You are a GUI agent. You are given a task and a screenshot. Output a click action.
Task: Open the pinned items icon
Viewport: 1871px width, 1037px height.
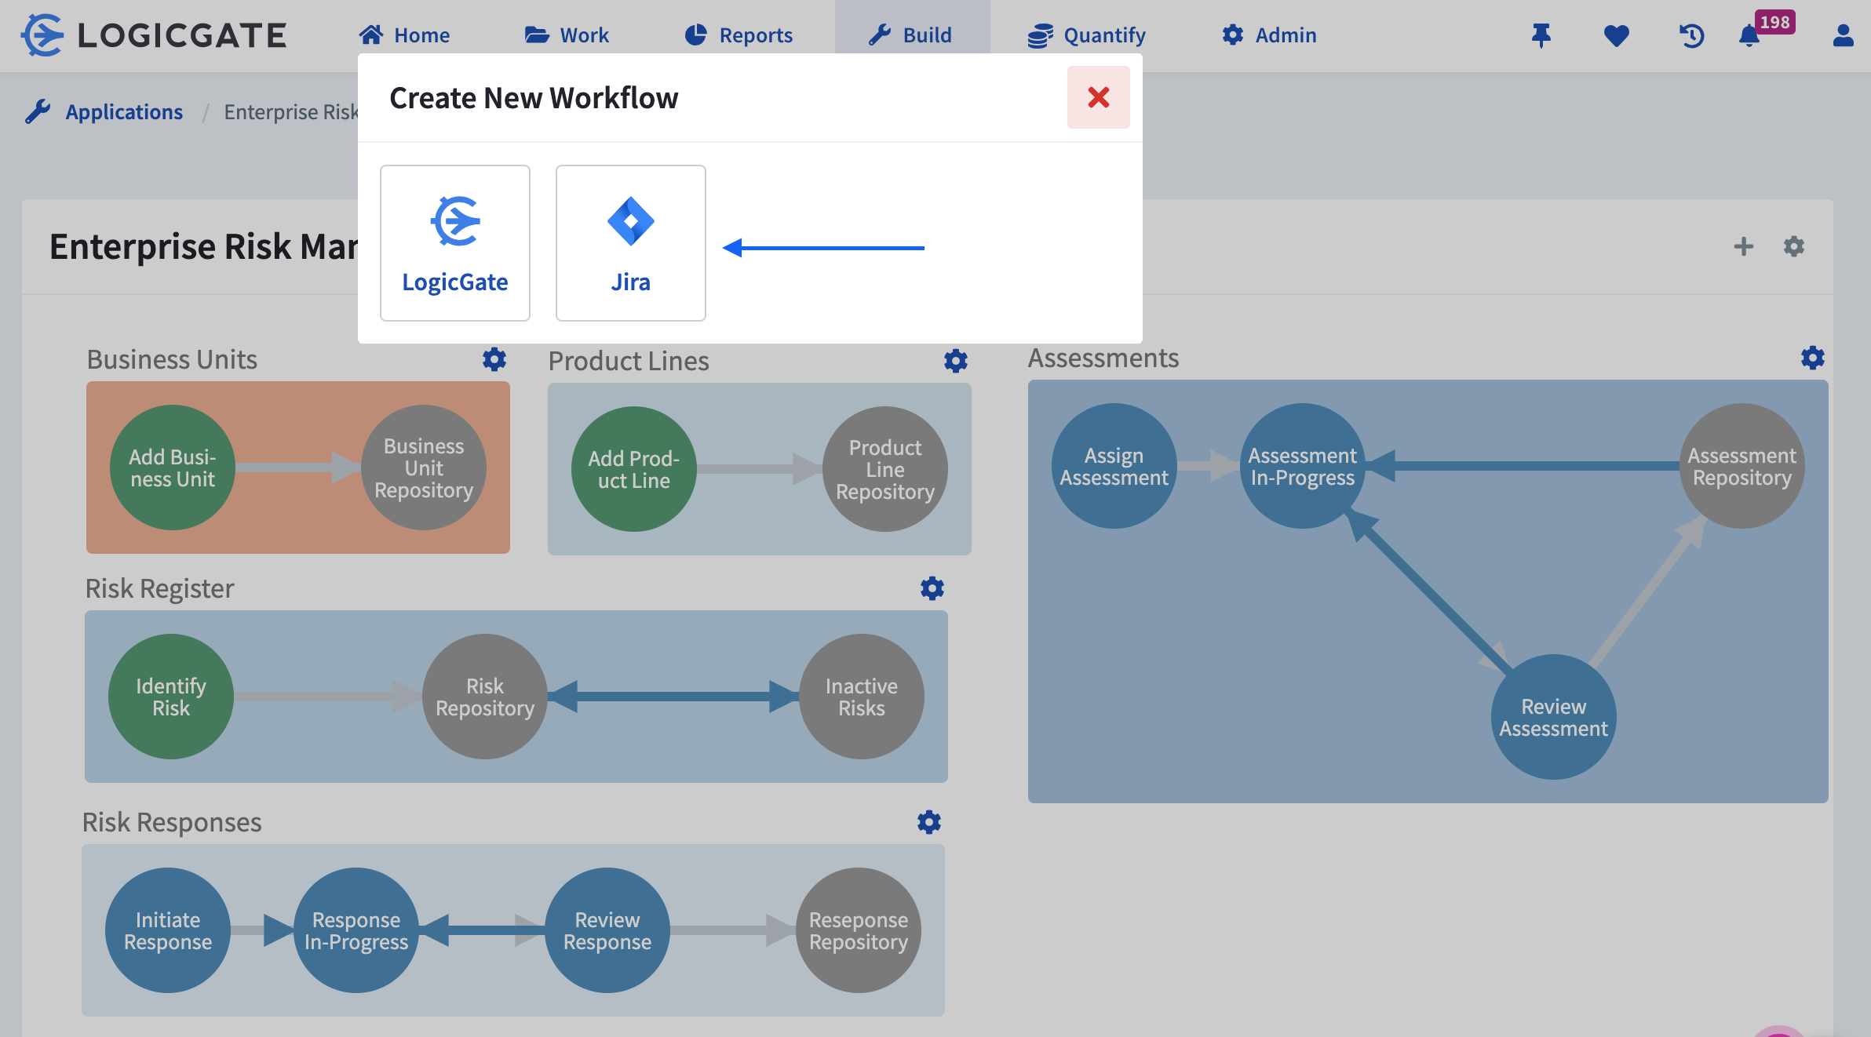(x=1541, y=35)
